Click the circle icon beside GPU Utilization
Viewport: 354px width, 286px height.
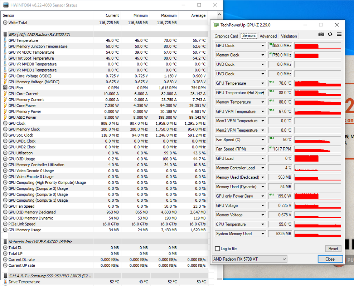click(5, 153)
